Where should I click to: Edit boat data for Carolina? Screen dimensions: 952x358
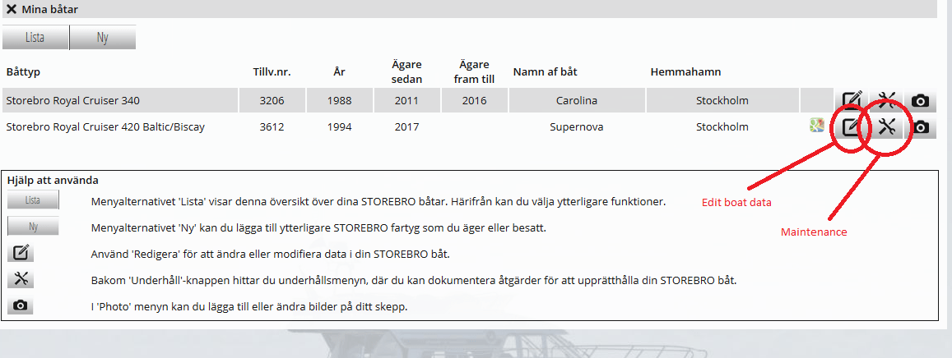[852, 100]
